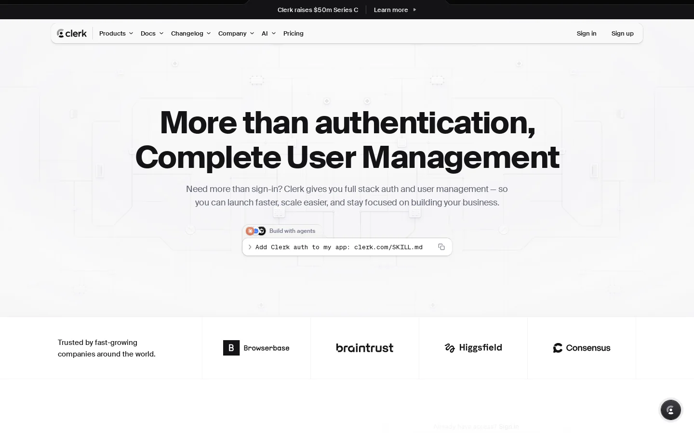
Task: View the Higgsfield customer logo
Action: pyautogui.click(x=473, y=348)
